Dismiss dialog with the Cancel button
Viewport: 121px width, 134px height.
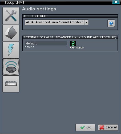coord(108,127)
